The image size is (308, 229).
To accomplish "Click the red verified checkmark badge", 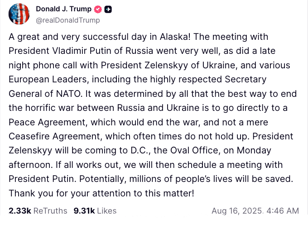I will [x=98, y=9].
